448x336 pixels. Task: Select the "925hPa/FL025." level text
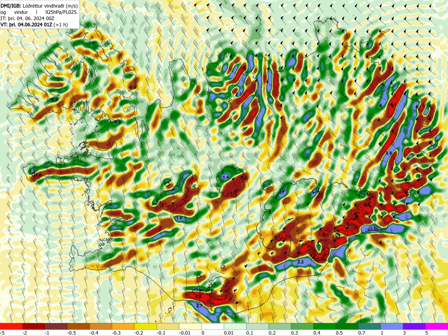click(x=61, y=12)
